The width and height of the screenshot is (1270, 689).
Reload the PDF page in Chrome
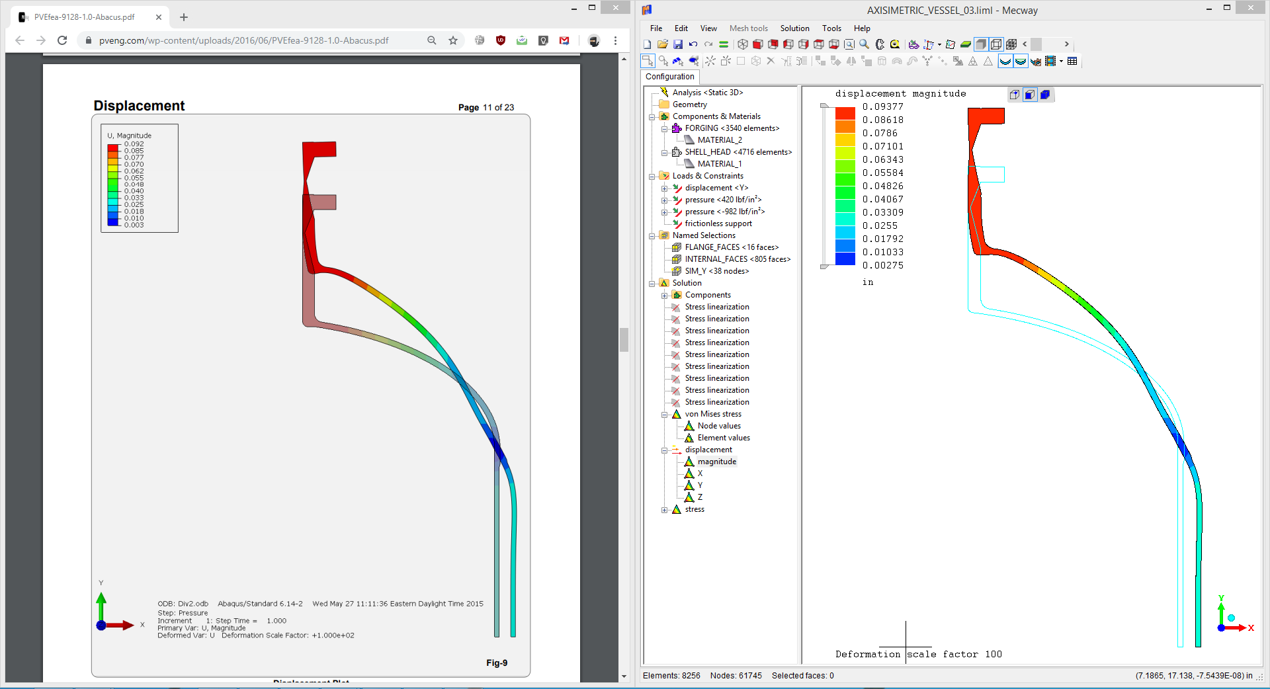pyautogui.click(x=62, y=40)
